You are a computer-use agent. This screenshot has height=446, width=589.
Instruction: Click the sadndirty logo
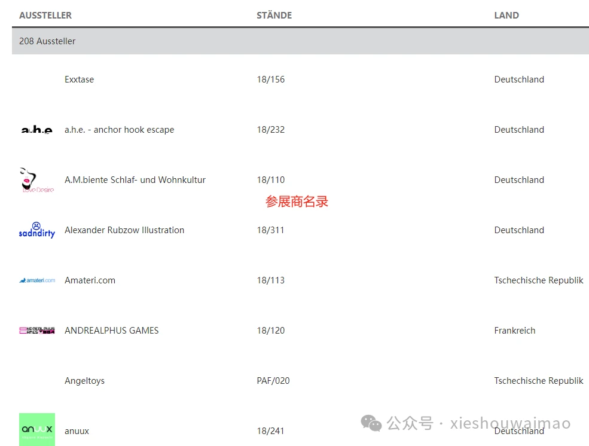coord(37,230)
